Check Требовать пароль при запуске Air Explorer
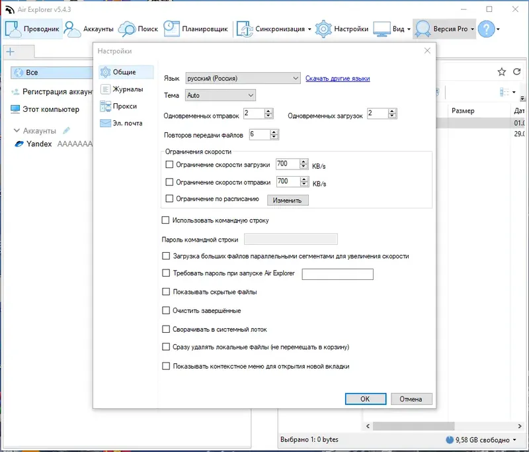This screenshot has height=452, width=529. pos(166,273)
